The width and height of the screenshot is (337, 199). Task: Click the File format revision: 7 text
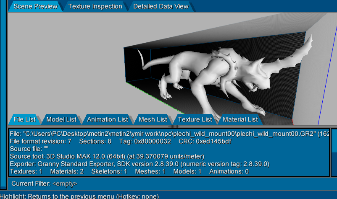click(40, 141)
